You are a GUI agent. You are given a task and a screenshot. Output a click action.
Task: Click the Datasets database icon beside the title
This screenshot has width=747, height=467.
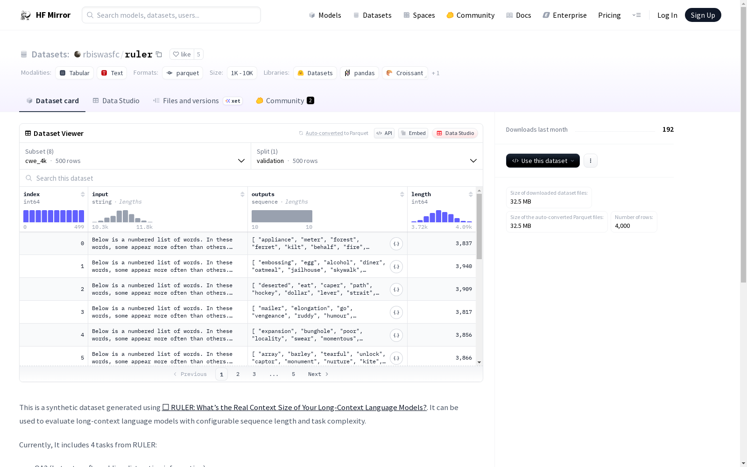pos(24,54)
